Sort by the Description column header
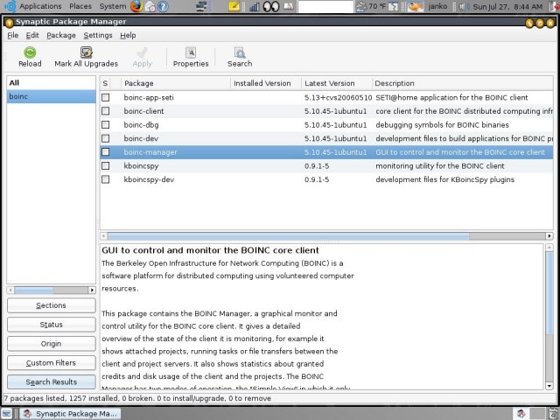The width and height of the screenshot is (560, 420). 463,83
